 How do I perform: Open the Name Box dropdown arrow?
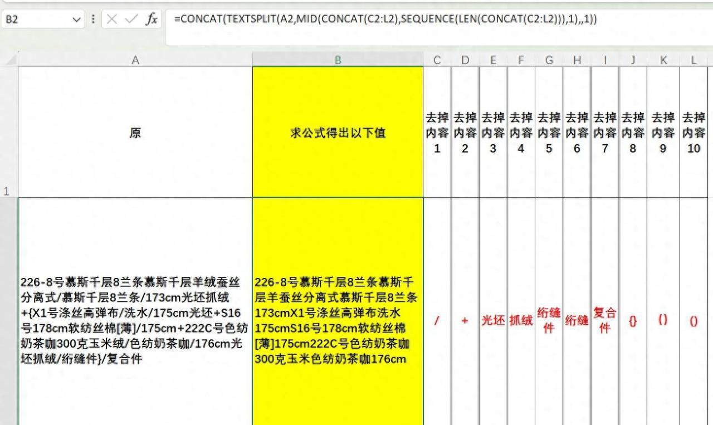(x=76, y=19)
